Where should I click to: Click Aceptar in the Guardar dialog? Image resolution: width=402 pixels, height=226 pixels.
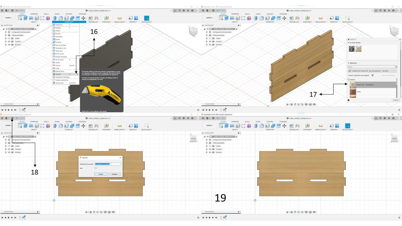pyautogui.click(x=101, y=174)
